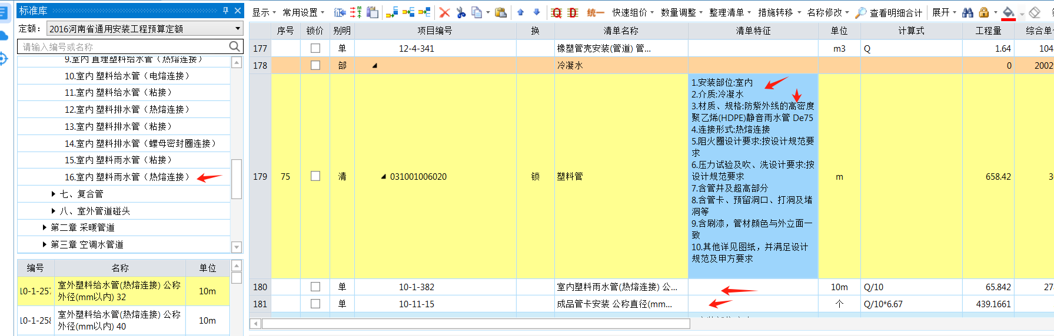Image resolution: width=1054 pixels, height=336 pixels.
Task: Open the dropdown arrow next to copy icon
Action: pos(488,12)
